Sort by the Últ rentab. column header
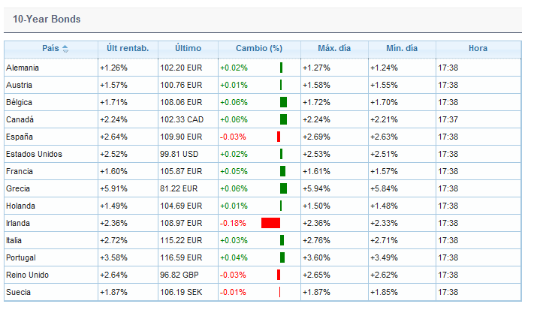 pos(124,49)
